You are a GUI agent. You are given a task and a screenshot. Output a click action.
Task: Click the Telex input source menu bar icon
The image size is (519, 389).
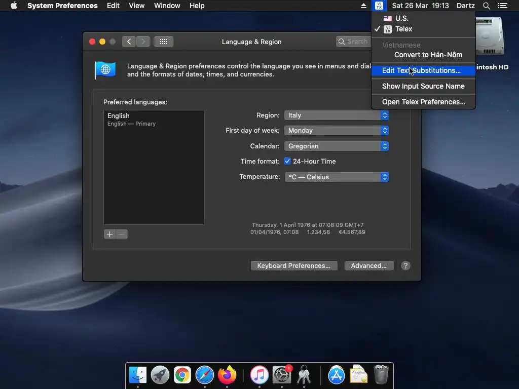(379, 6)
